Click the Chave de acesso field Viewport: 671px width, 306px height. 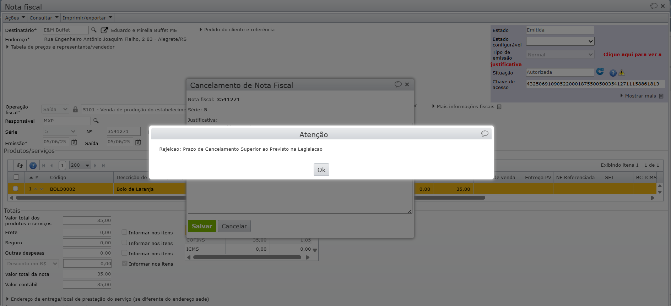tap(595, 84)
